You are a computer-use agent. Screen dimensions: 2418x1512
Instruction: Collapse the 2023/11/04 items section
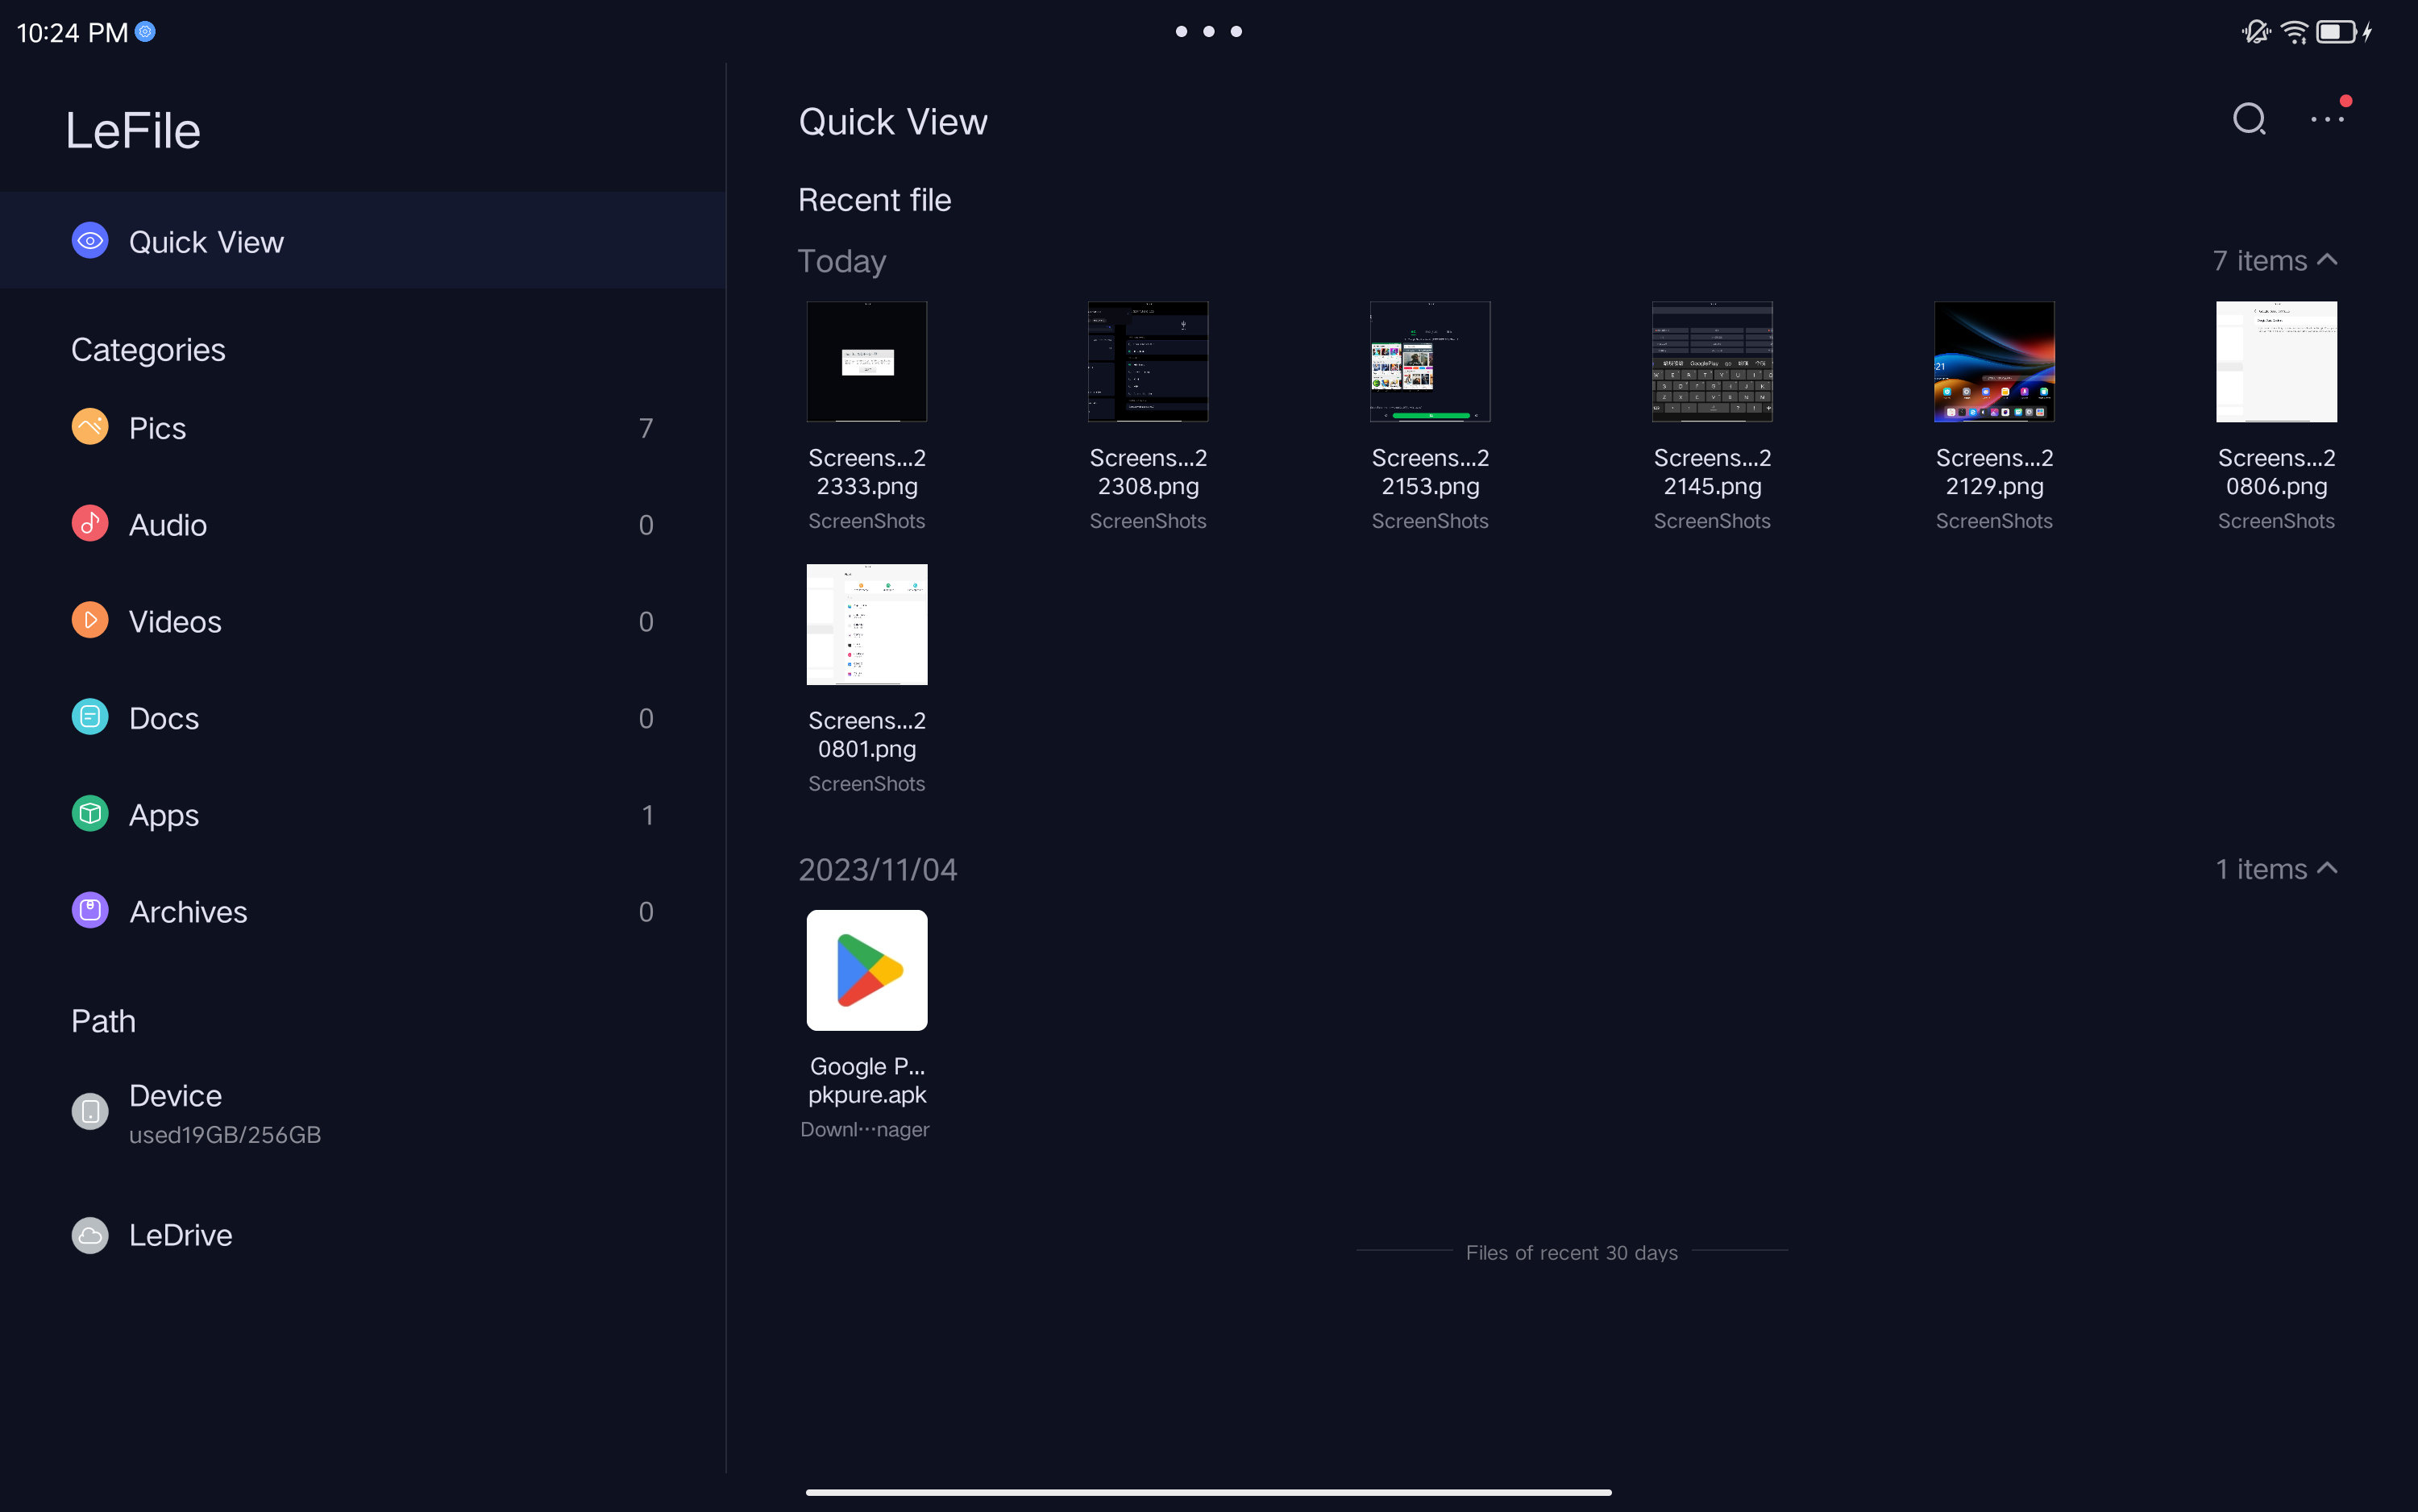[x=2326, y=868]
